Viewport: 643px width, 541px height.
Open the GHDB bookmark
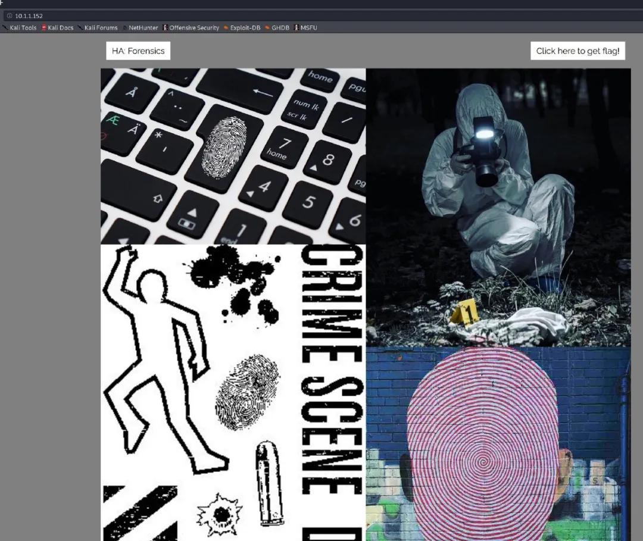(x=277, y=28)
